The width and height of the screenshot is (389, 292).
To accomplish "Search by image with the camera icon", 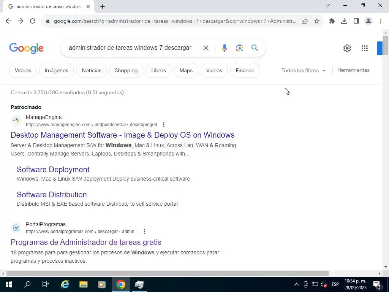I will pyautogui.click(x=239, y=48).
